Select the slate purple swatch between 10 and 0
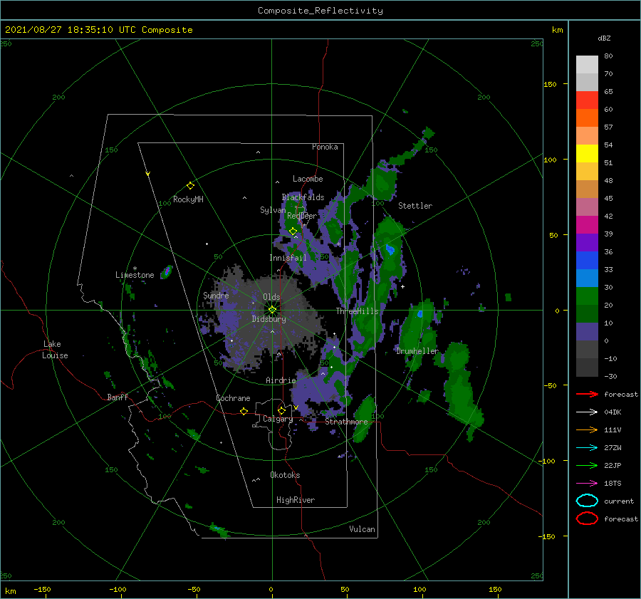This screenshot has width=641, height=599. (x=587, y=331)
